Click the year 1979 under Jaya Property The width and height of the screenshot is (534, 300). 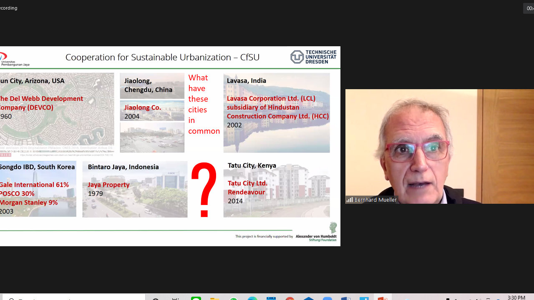[95, 194]
